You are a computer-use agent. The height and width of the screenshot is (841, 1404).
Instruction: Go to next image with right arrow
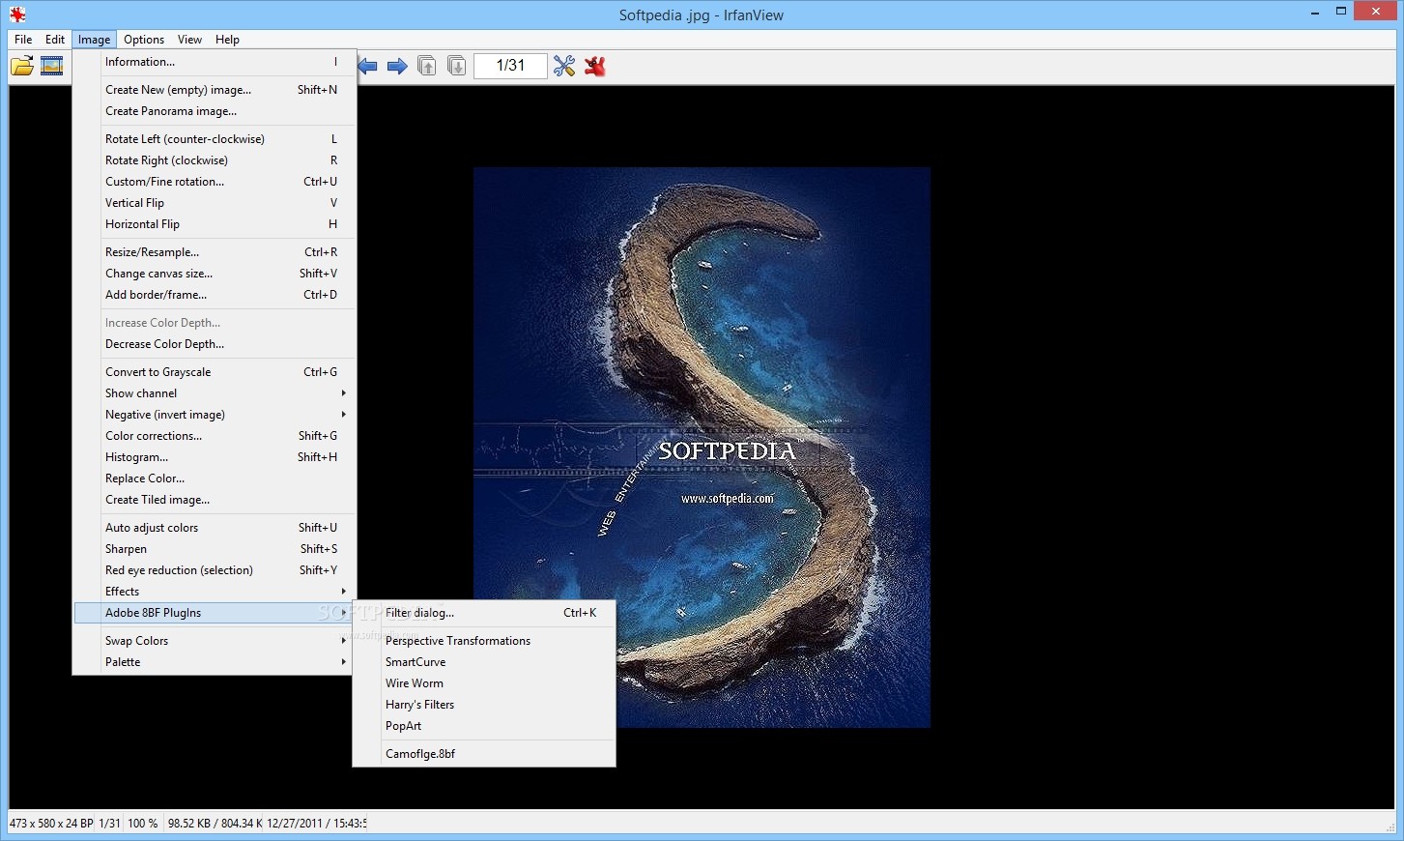[397, 66]
